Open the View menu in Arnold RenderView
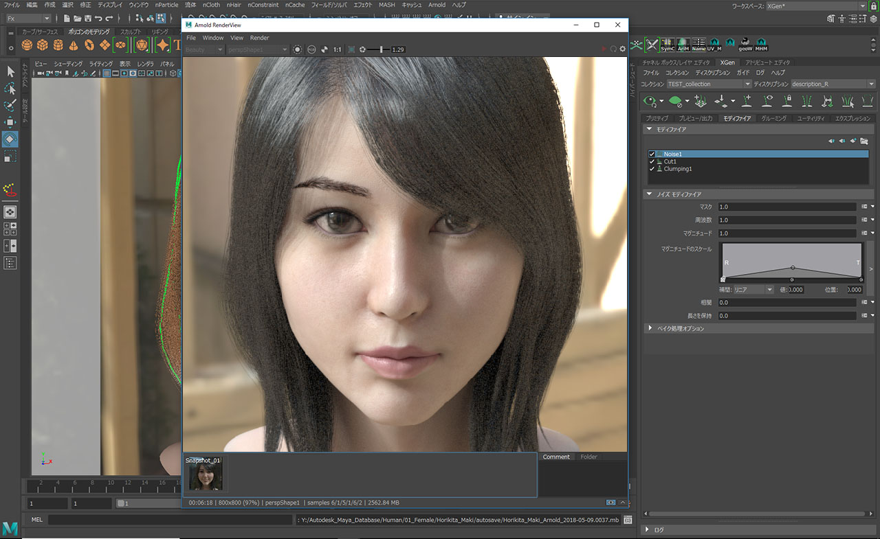Screen dimensions: 880x539 point(236,38)
